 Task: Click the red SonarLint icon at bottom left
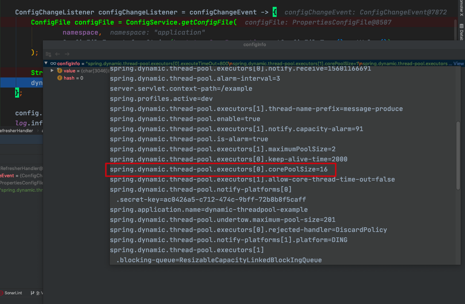(x=1, y=292)
